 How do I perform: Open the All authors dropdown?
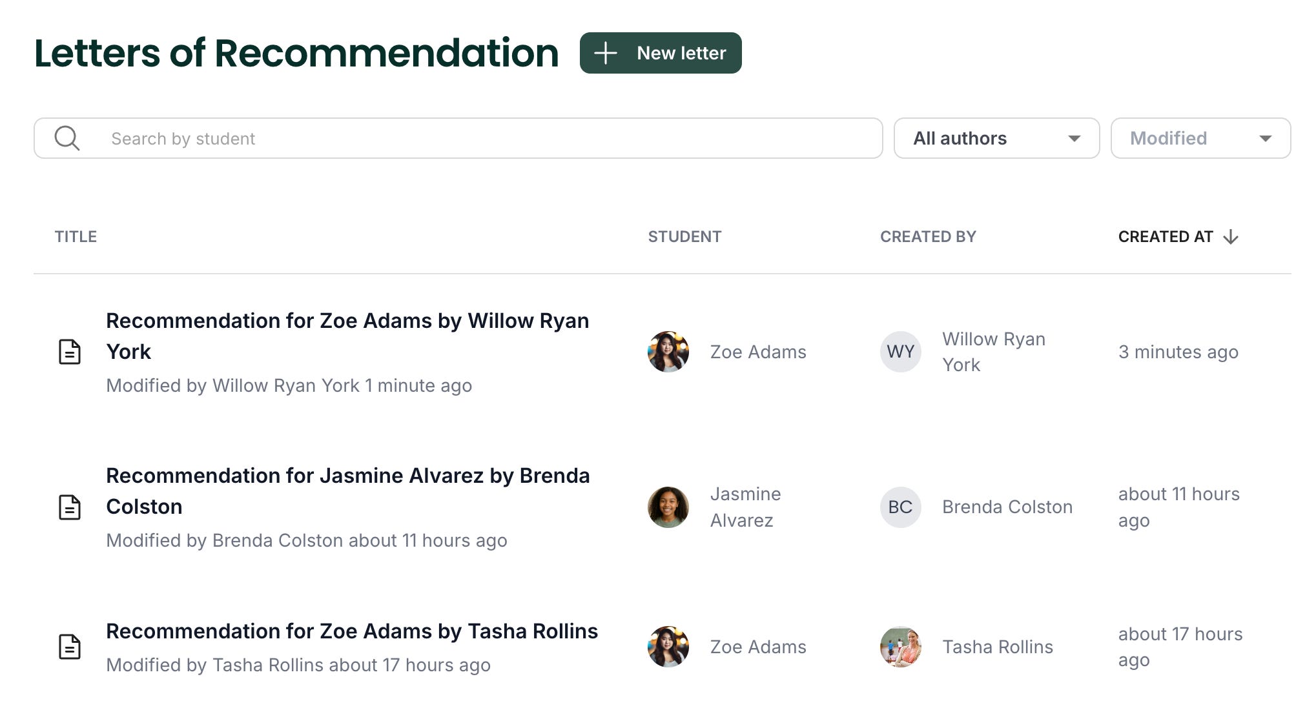coord(996,138)
